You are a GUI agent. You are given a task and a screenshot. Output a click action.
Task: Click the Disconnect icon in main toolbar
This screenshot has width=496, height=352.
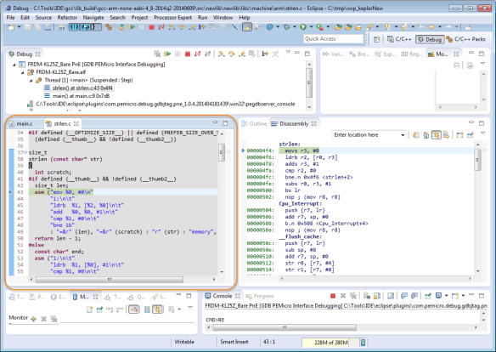click(161, 27)
